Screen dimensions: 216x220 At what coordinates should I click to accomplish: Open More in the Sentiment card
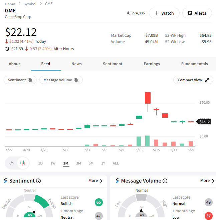[95, 181]
